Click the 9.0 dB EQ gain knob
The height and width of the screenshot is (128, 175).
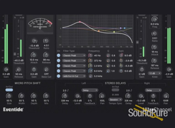point(121,55)
